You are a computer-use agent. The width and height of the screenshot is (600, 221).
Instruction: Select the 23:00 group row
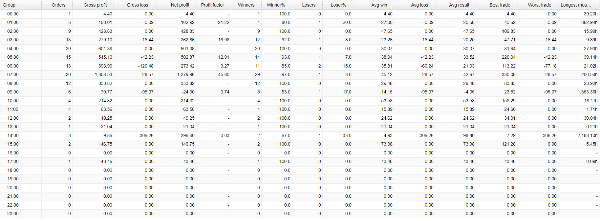pos(300,214)
